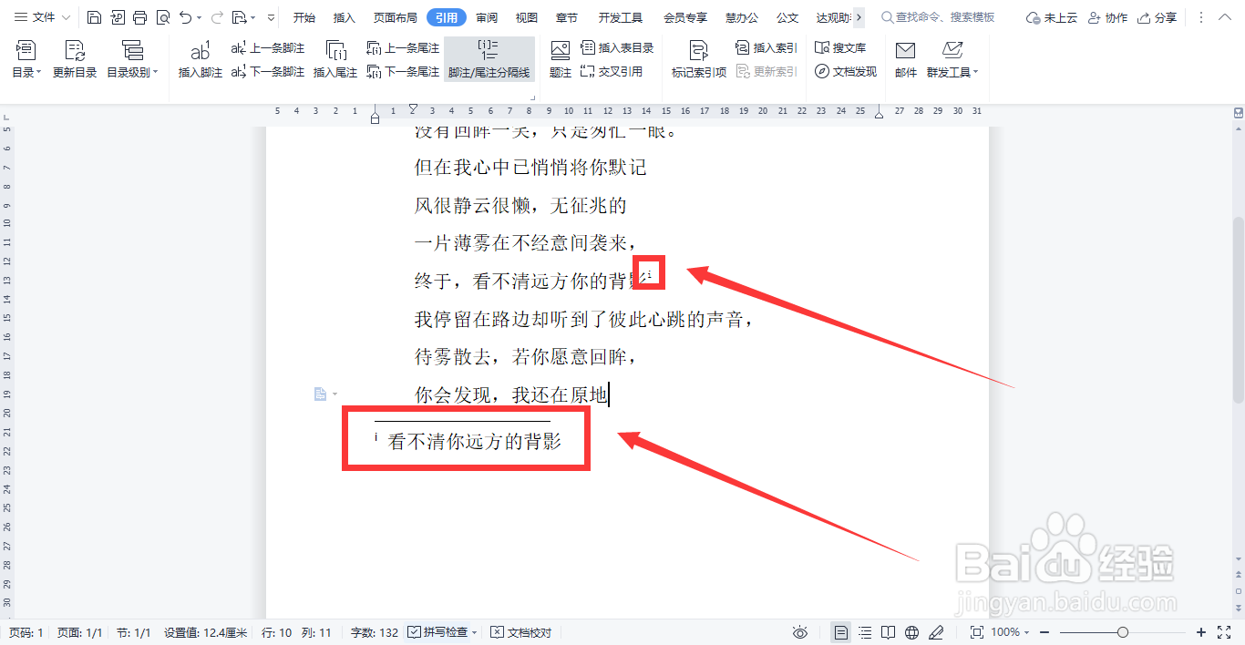The image size is (1245, 645).
Task: Switch to the Home (开始) tab
Action: tap(304, 17)
